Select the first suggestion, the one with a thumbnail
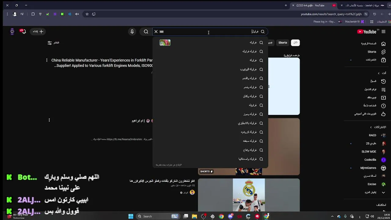The width and height of the screenshot is (391, 220). coord(210,42)
